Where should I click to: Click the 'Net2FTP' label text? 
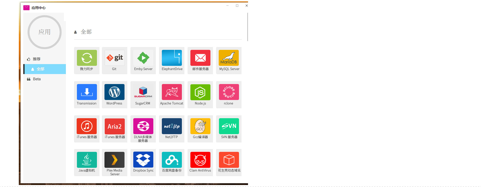click(172, 137)
